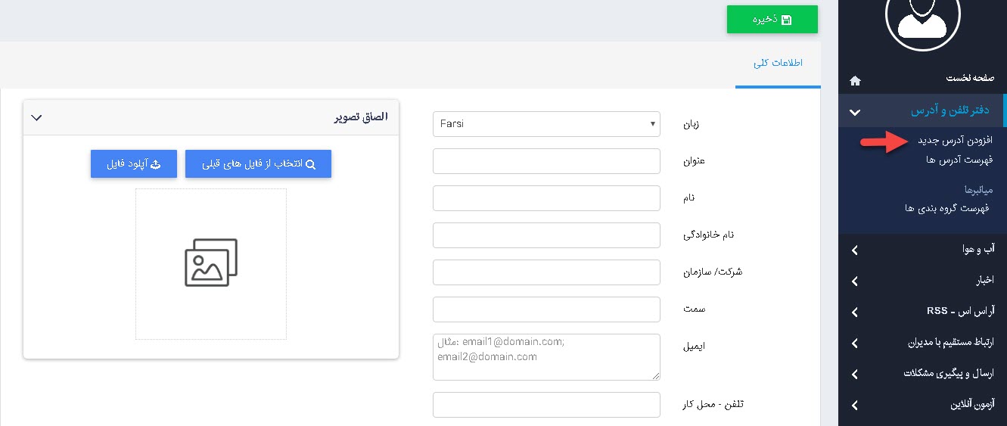The image size is (1007, 426).
Task: Expand the آب و هوا sidebar section
Action: tap(855, 250)
